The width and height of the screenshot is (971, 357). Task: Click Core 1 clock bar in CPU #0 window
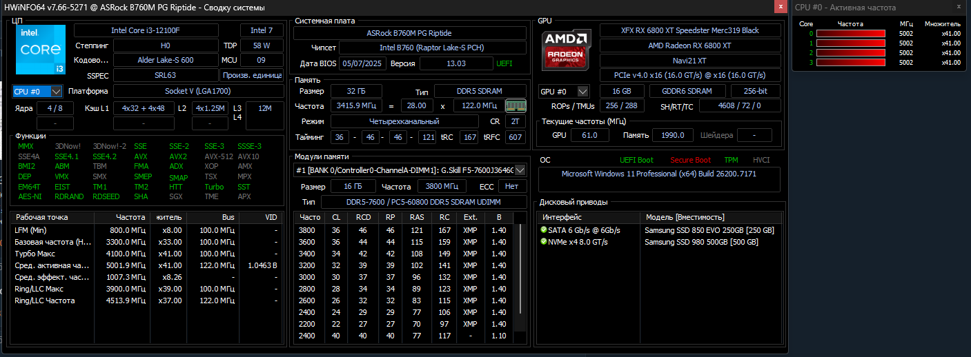click(x=852, y=43)
